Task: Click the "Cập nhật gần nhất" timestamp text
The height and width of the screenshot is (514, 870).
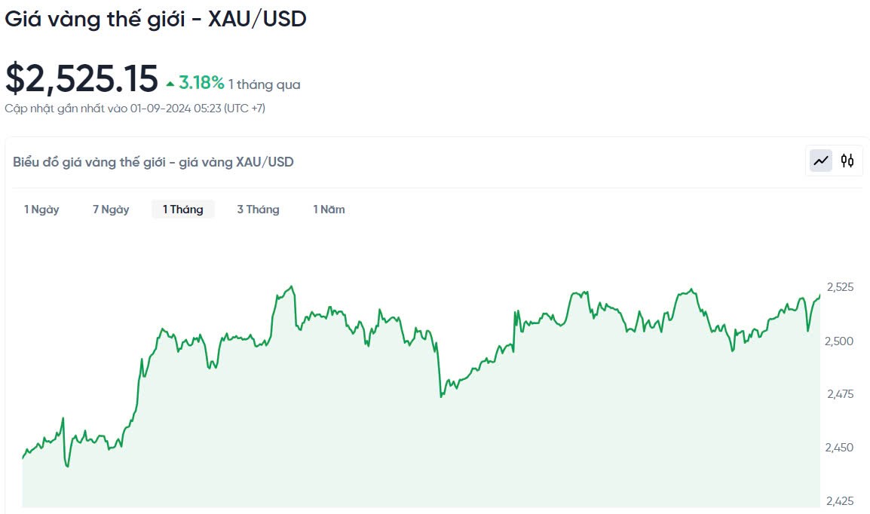Action: 135,109
